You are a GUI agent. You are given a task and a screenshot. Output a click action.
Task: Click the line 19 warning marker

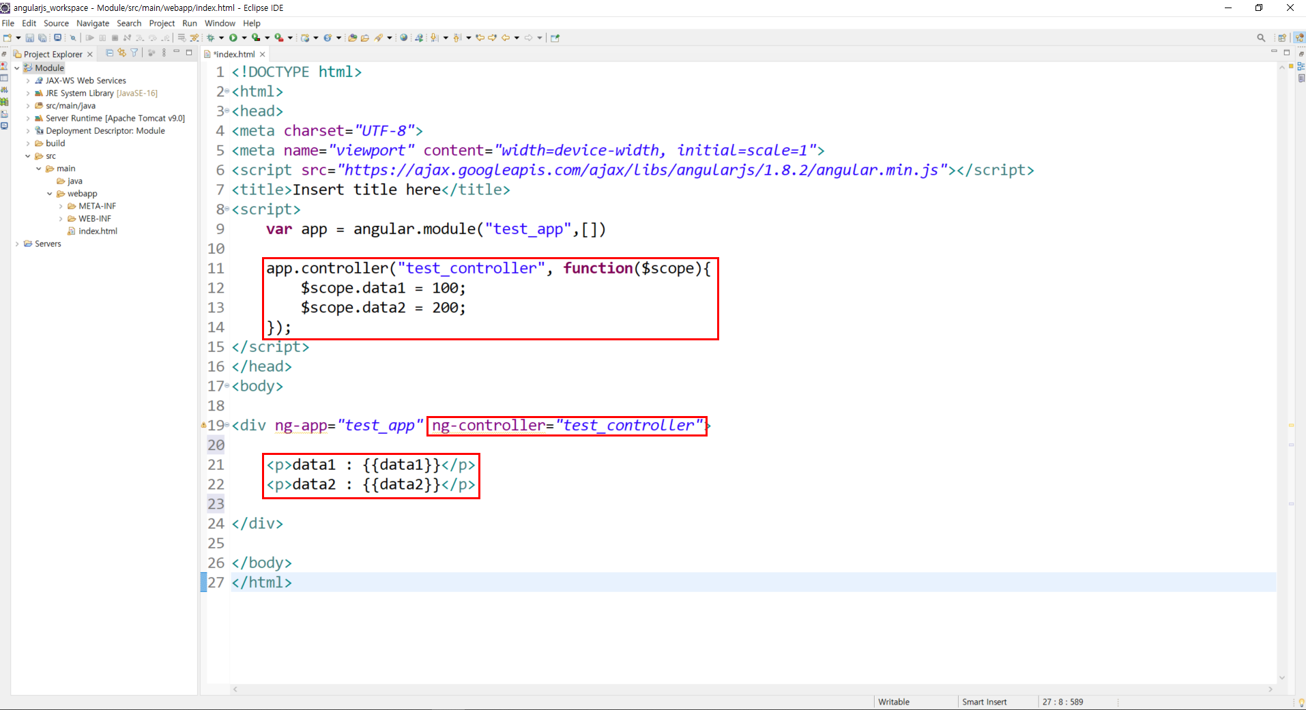[203, 425]
